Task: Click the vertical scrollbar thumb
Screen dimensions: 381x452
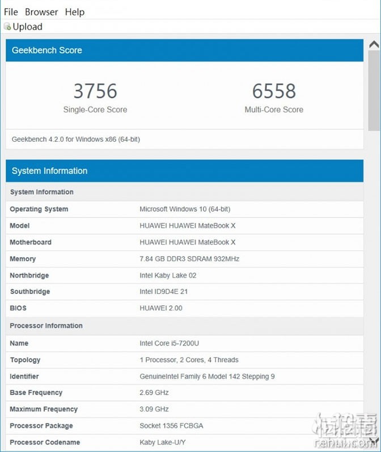Action: 374,91
